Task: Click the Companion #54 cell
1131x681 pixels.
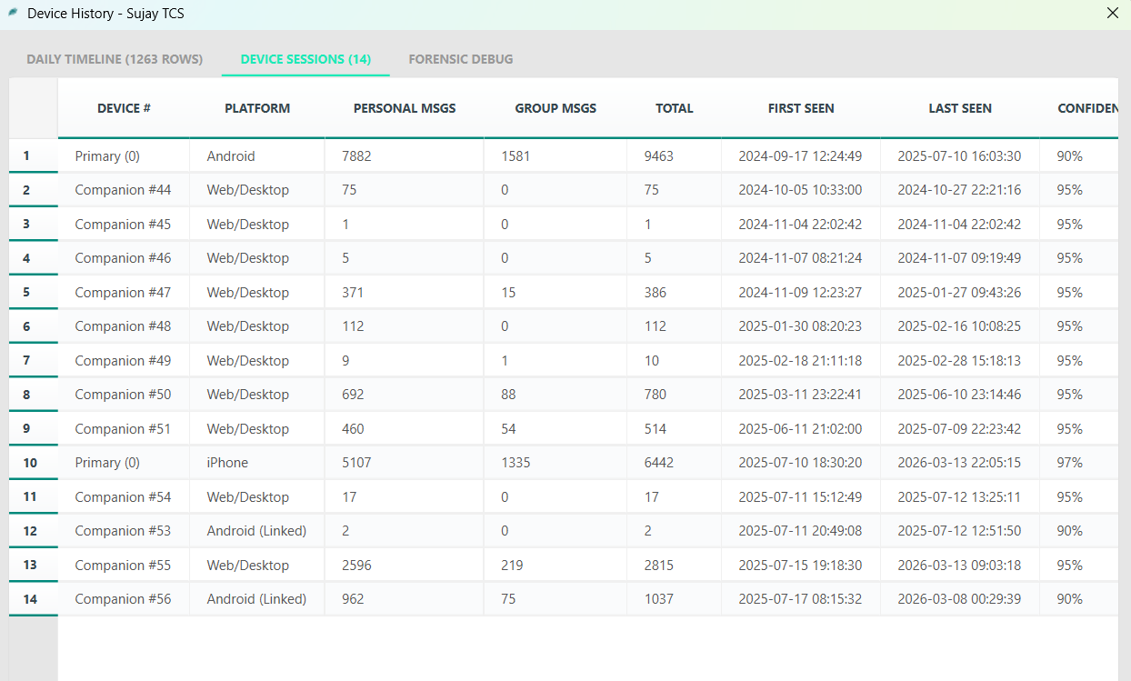Action: pos(124,497)
